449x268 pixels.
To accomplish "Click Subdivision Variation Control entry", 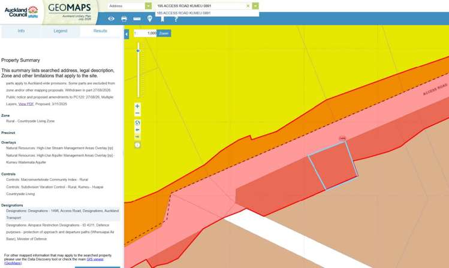I will click(55, 190).
